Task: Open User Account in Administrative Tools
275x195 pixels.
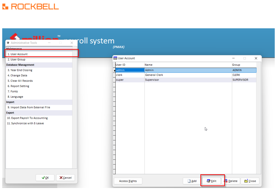Action: [39, 54]
